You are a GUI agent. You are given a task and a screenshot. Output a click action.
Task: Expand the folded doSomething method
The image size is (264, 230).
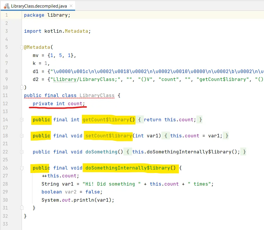tap(22, 152)
